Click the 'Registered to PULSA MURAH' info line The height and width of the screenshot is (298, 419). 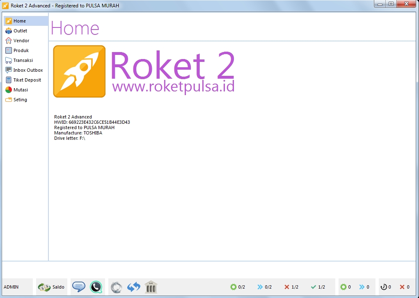coord(84,127)
